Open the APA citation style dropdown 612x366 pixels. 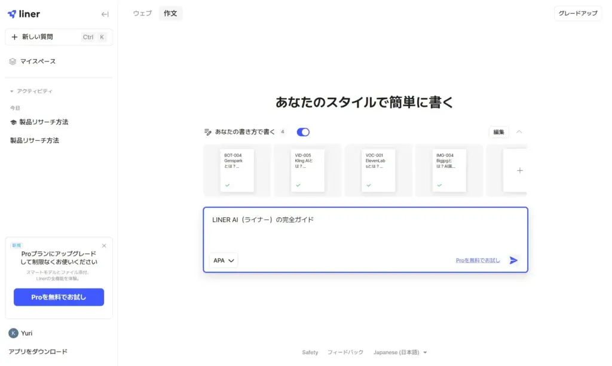pos(224,260)
